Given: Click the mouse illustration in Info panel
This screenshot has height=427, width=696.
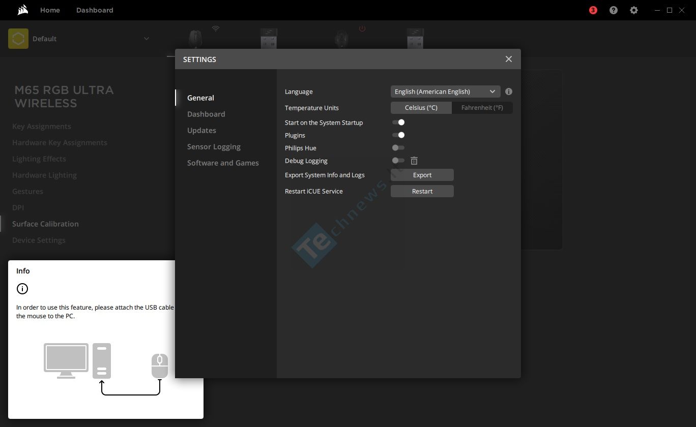Looking at the screenshot, I should 160,366.
